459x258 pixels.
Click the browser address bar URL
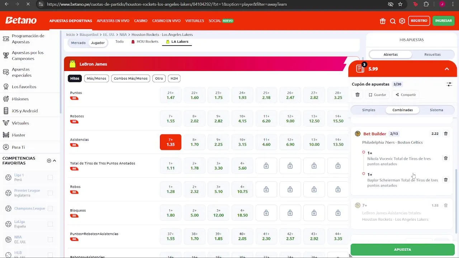pyautogui.click(x=167, y=4)
